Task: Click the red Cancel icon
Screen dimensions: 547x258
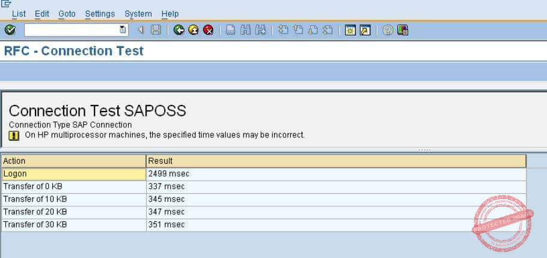Action: click(208, 30)
